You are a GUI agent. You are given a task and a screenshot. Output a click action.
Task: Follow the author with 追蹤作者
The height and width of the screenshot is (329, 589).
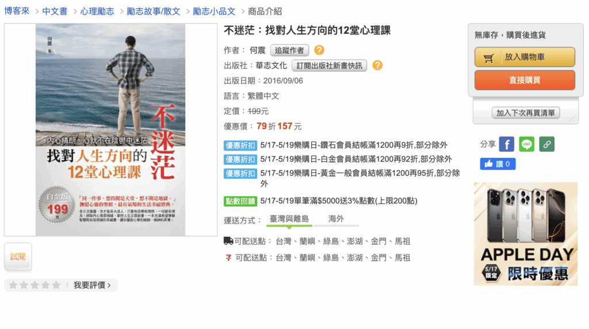[289, 51]
